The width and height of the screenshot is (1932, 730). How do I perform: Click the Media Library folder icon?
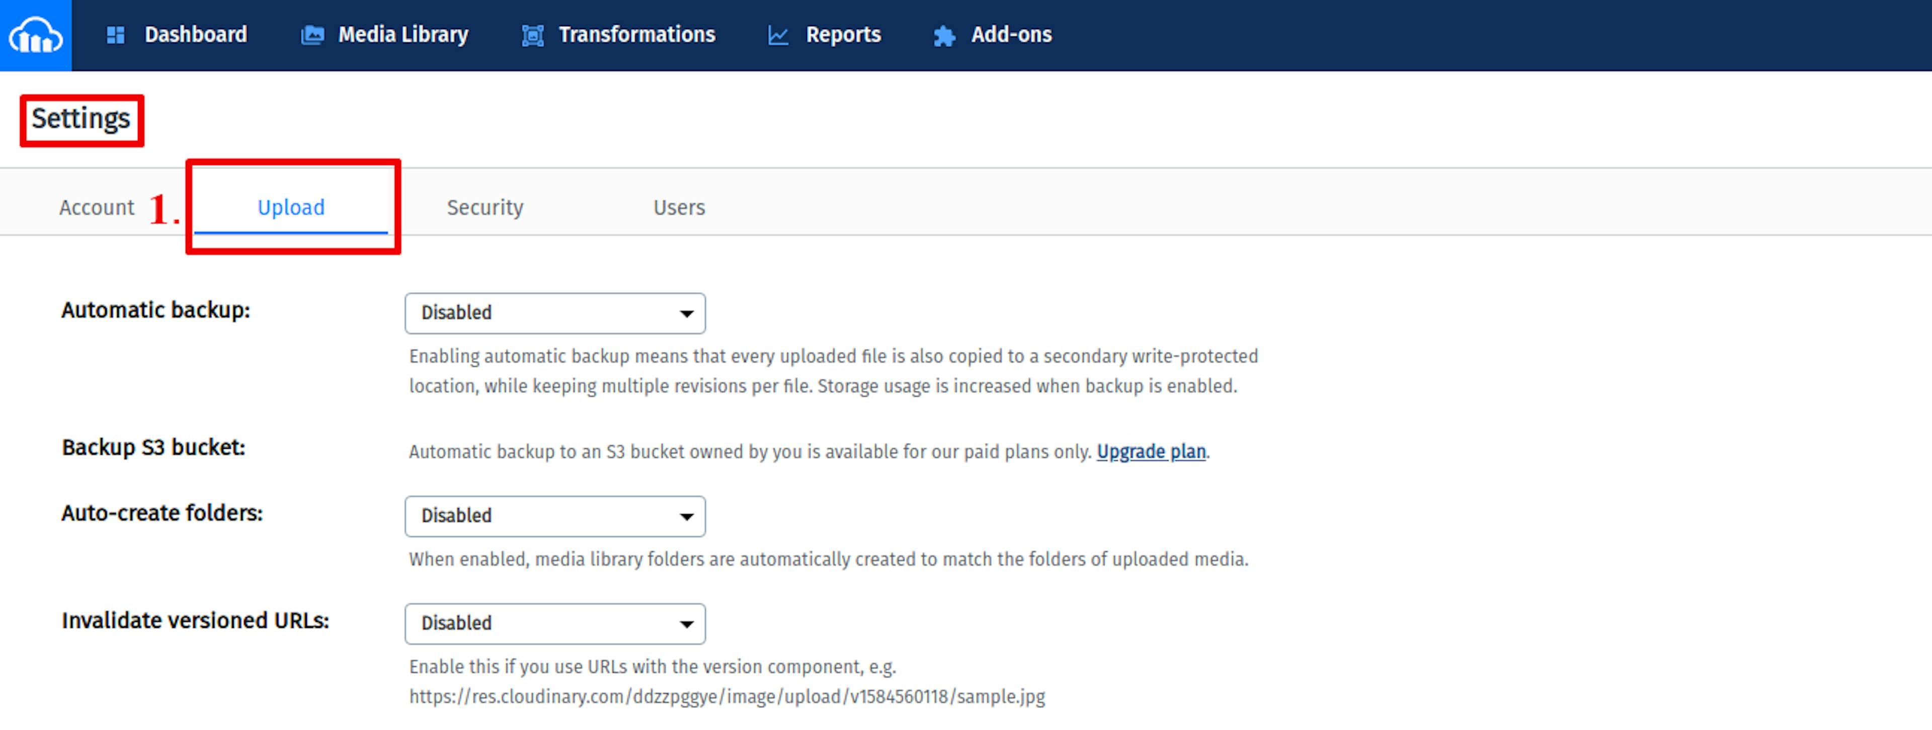coord(313,35)
